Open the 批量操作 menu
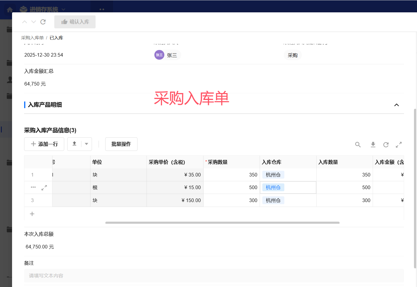 click(x=121, y=144)
